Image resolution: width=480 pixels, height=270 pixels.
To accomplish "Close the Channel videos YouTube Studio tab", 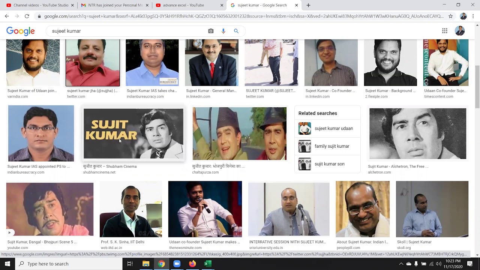I will [x=72, y=5].
